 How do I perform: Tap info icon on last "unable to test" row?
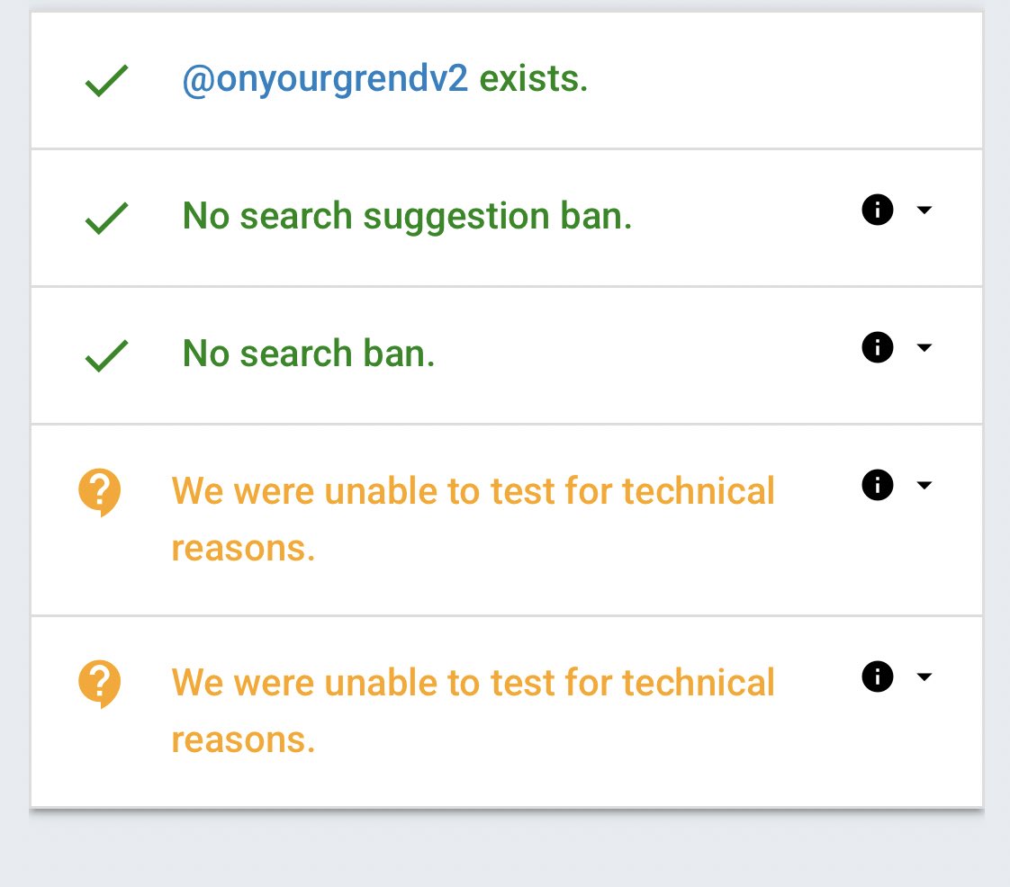point(878,676)
